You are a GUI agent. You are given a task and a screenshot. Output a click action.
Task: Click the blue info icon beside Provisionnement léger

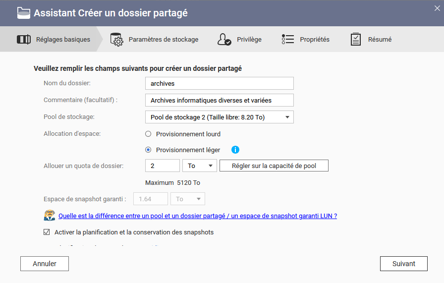tap(235, 150)
